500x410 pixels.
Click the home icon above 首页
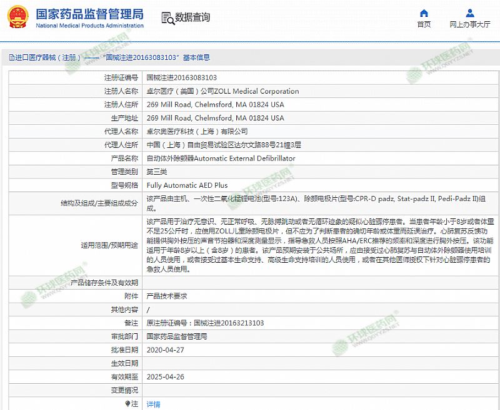click(x=424, y=13)
